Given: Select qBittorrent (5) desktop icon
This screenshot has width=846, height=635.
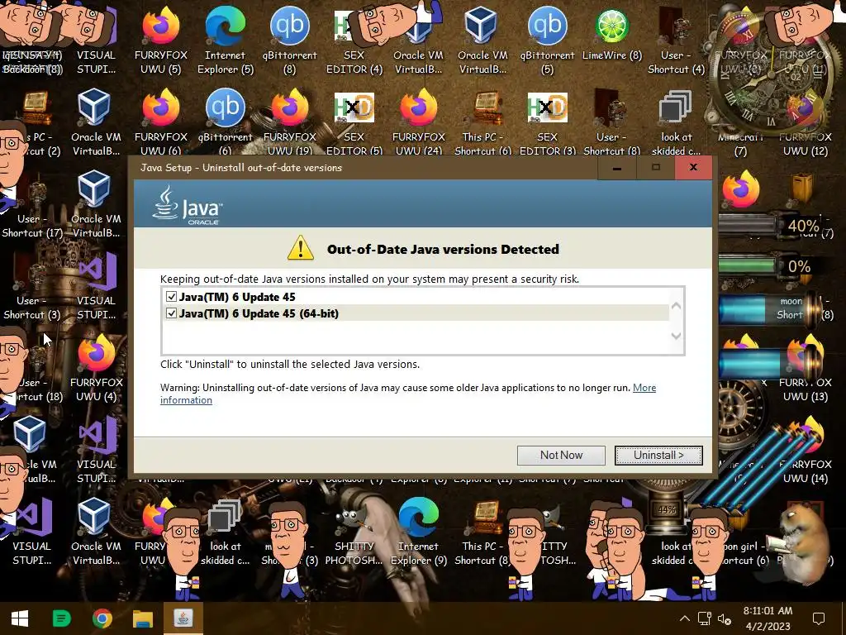Looking at the screenshot, I should (x=547, y=41).
